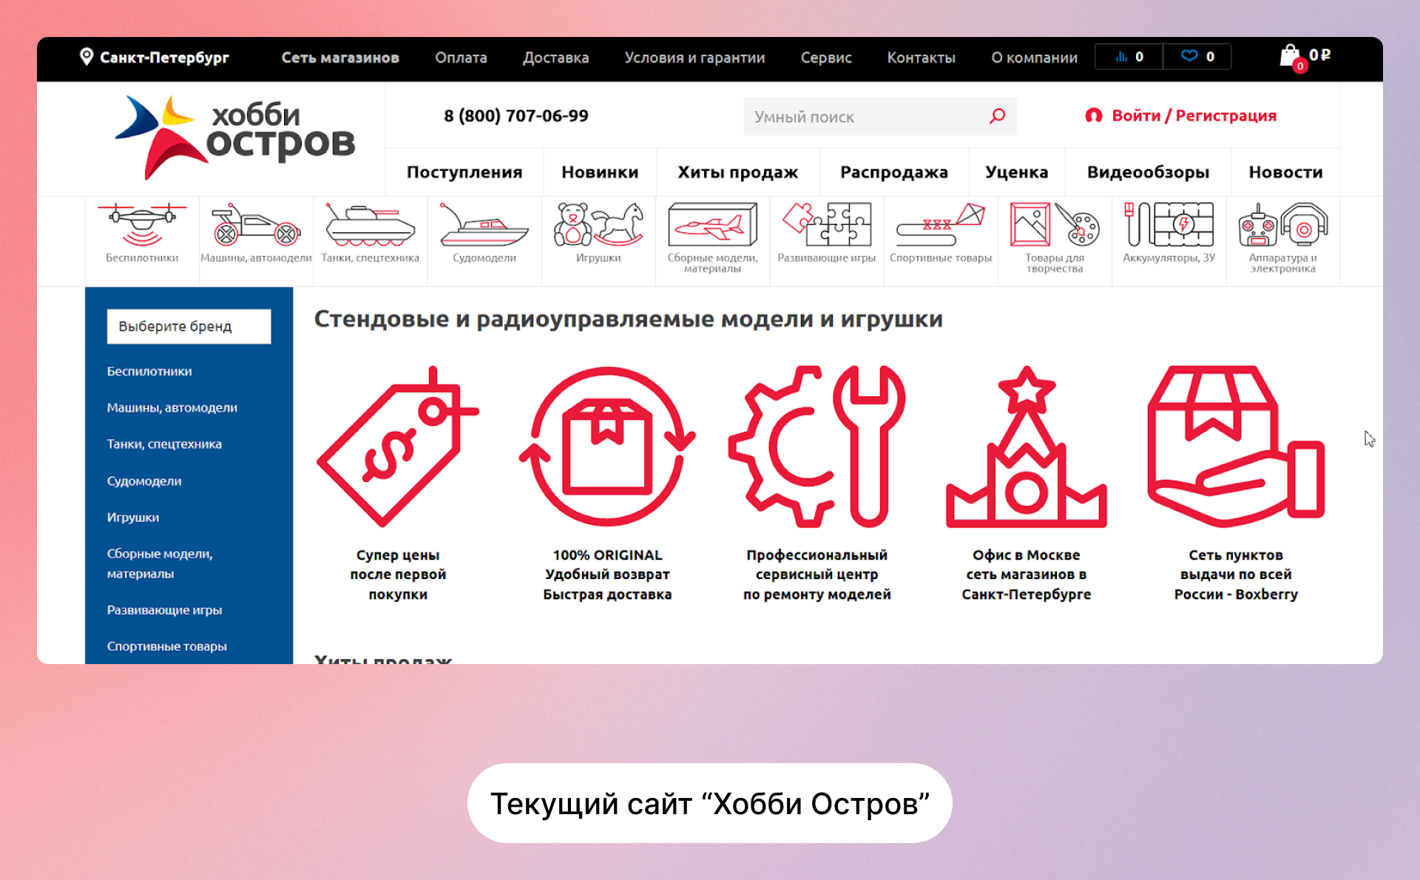This screenshot has height=880, width=1420.
Task: Open Контакты from the top menu
Action: tap(921, 57)
